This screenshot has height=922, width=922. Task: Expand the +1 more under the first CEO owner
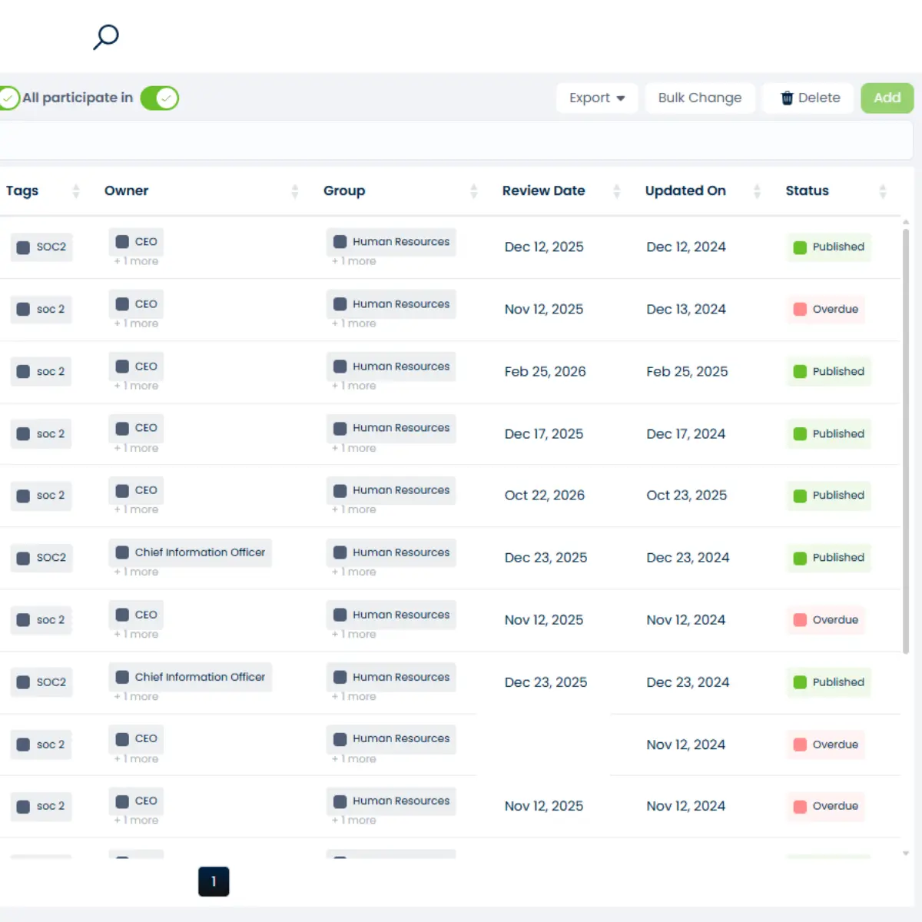point(136,261)
